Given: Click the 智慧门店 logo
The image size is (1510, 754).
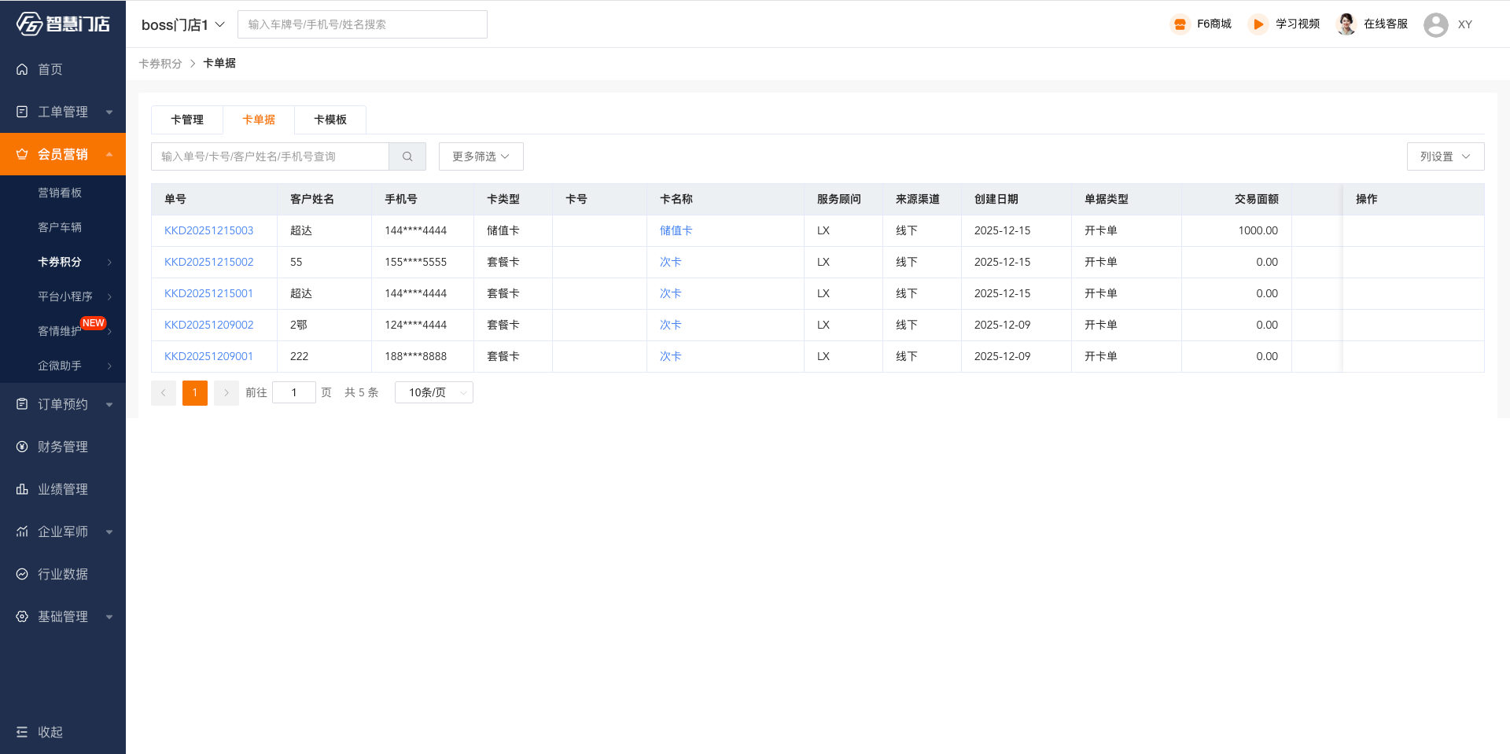Looking at the screenshot, I should (x=63, y=24).
